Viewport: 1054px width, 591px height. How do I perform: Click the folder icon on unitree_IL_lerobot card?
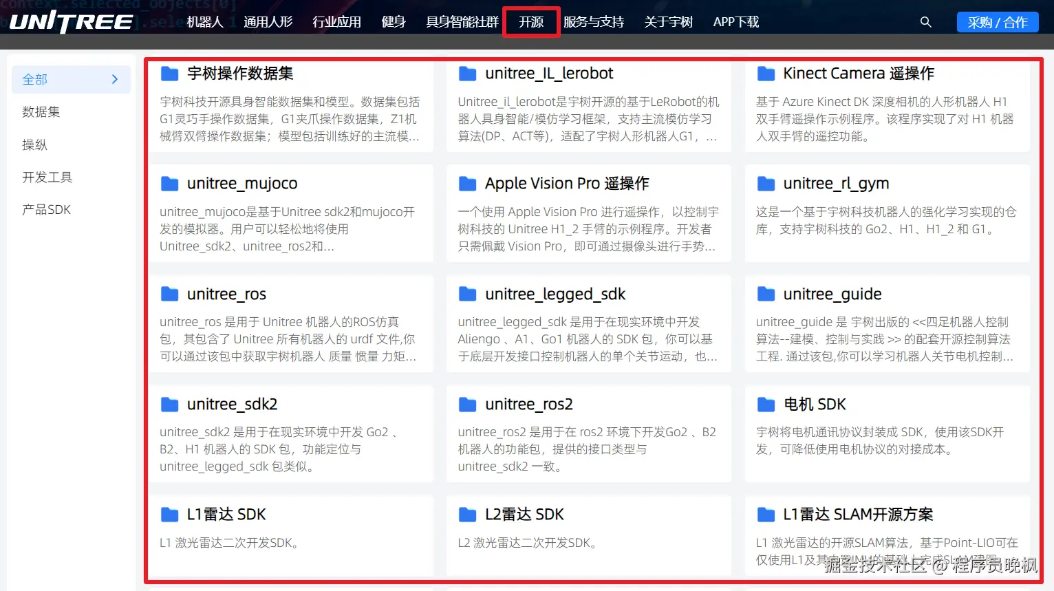(x=467, y=73)
